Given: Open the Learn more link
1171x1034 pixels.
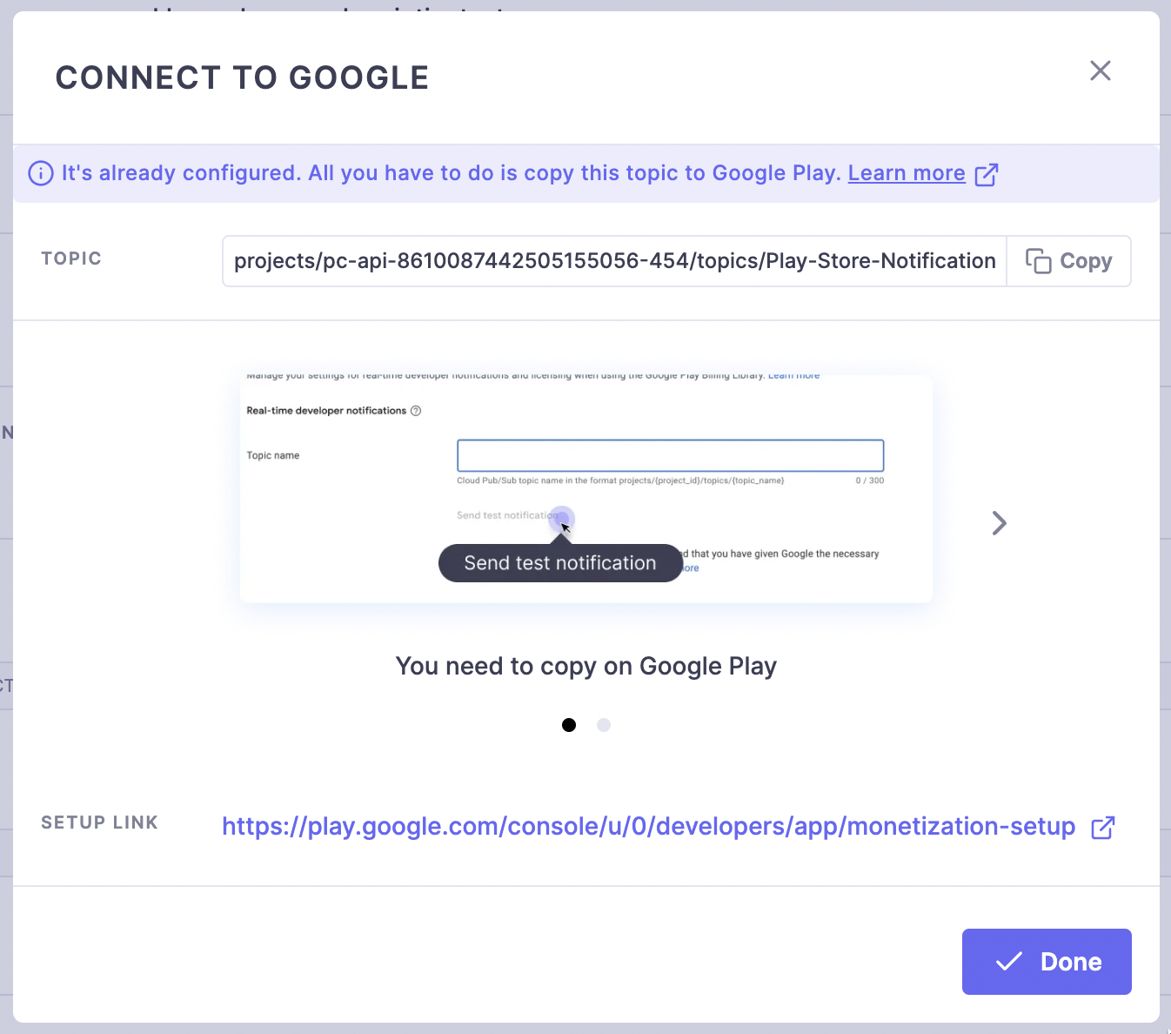Looking at the screenshot, I should tap(907, 173).
